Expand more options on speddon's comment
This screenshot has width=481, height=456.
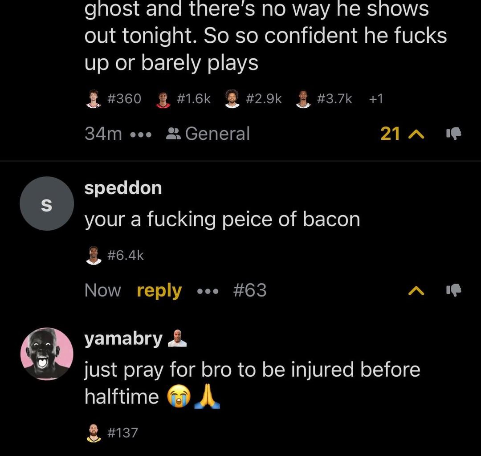point(208,290)
